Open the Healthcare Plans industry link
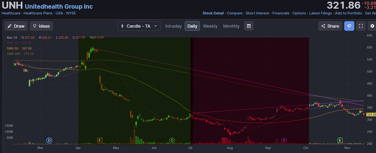Viewport: 376px width, 153px height. click(38, 13)
